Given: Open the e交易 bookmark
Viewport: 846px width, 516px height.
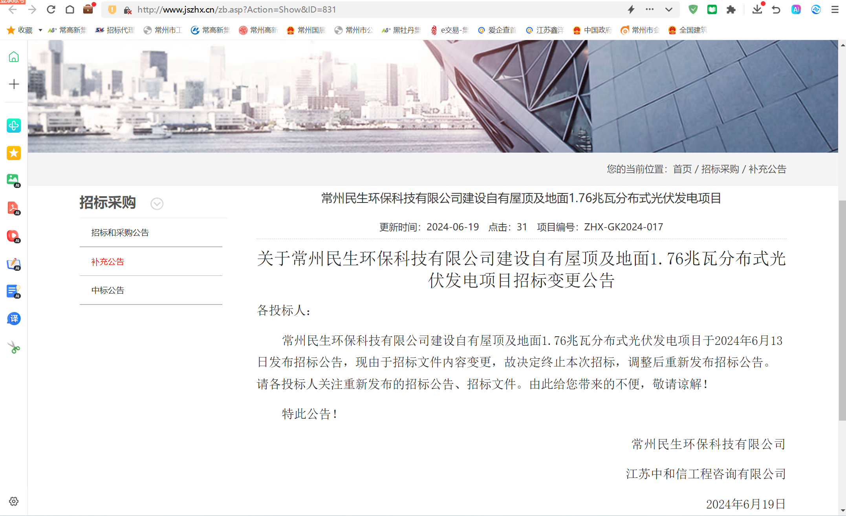Looking at the screenshot, I should click(x=450, y=30).
